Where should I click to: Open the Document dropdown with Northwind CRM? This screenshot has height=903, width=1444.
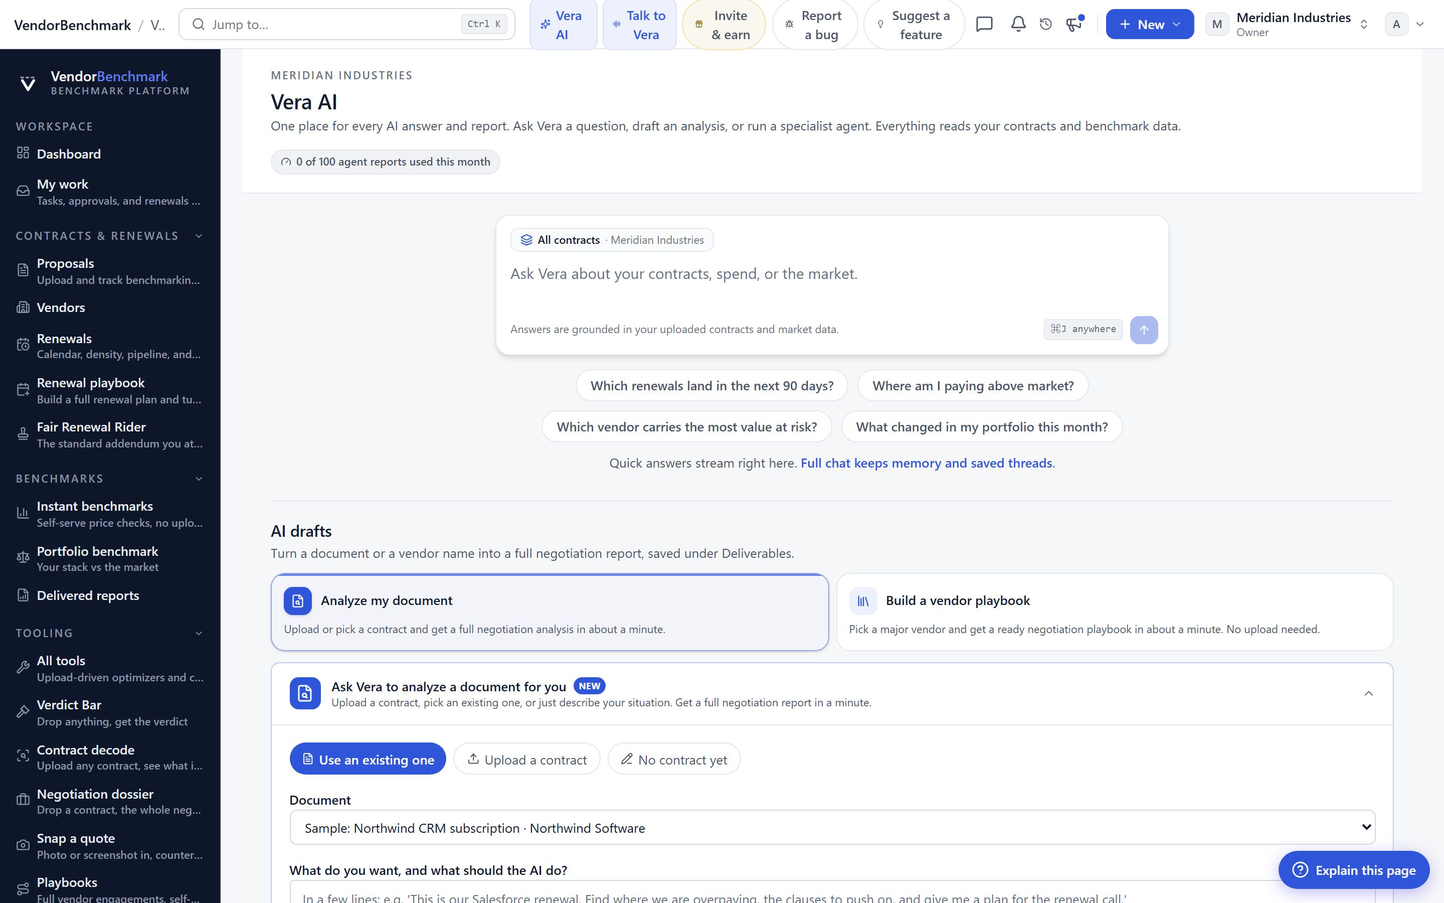[832, 828]
